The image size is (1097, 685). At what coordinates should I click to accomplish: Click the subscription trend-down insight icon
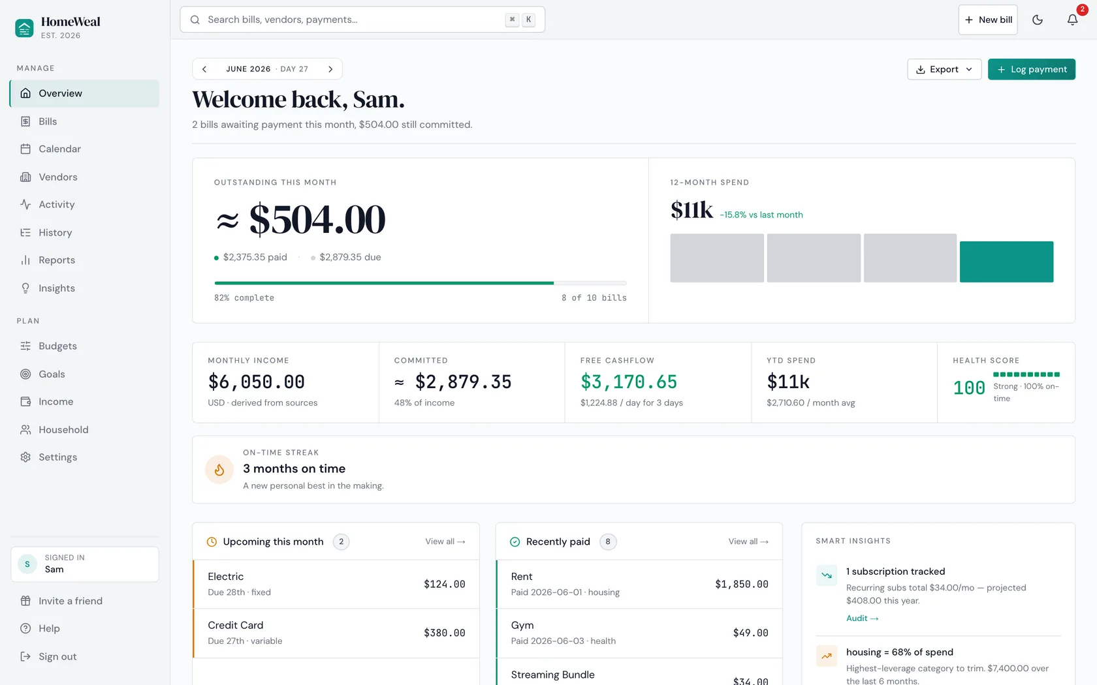(827, 575)
